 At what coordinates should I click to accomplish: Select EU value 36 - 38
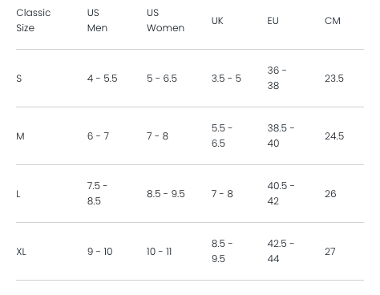coord(277,78)
